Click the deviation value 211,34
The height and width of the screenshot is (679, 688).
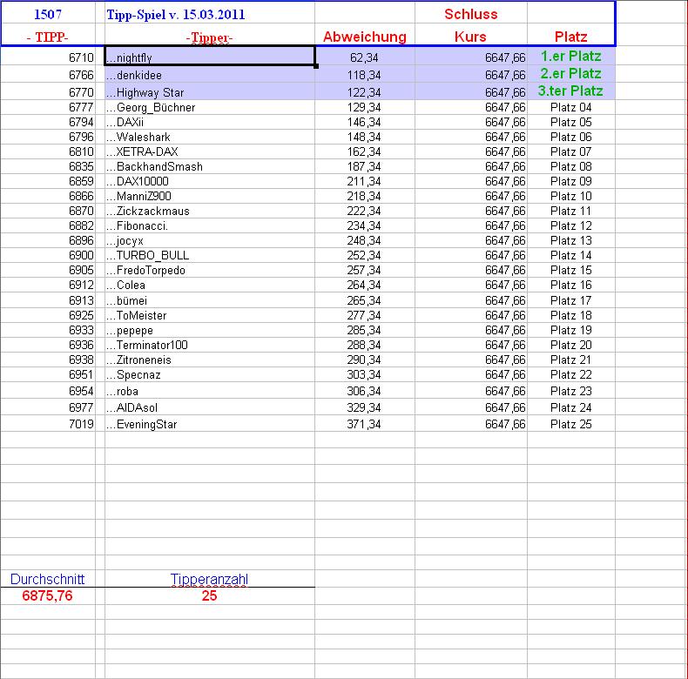click(365, 182)
